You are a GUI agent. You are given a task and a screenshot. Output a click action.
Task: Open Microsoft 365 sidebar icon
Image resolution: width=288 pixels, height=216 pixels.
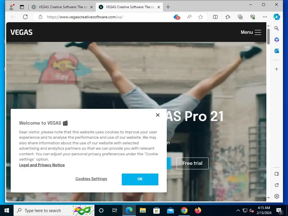pos(277,39)
